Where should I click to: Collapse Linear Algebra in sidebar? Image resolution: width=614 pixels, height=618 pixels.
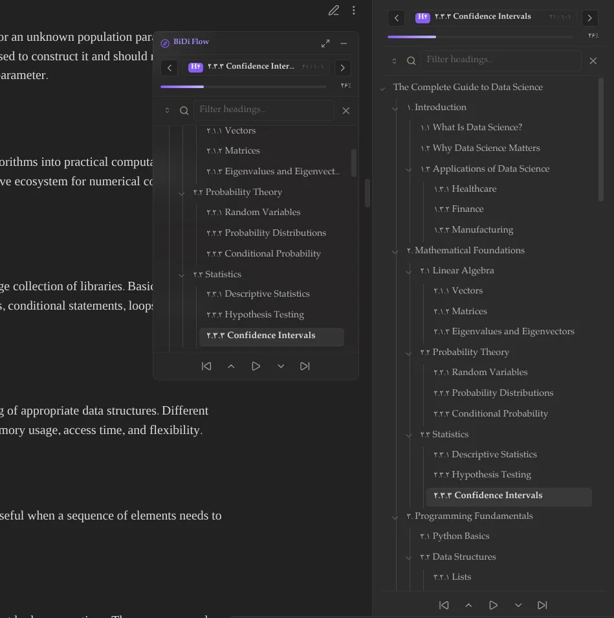tap(409, 271)
